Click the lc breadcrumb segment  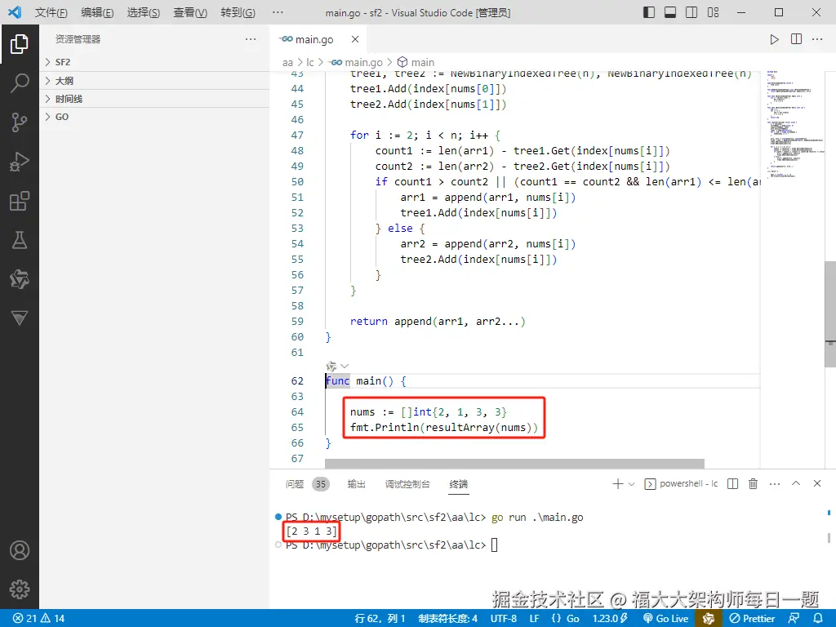(309, 62)
